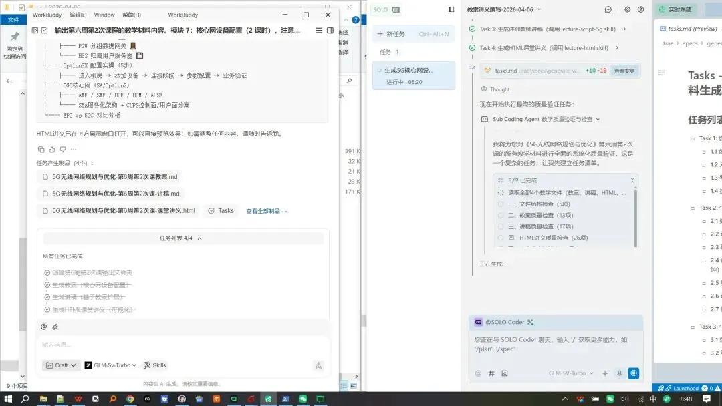Screen dimensions: 722x406
Task: Give thumbs up to the WorkBuddy reply
Action: tap(52, 150)
